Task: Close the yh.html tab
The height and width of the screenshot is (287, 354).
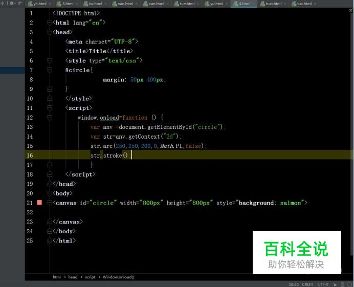Action: coord(50,4)
